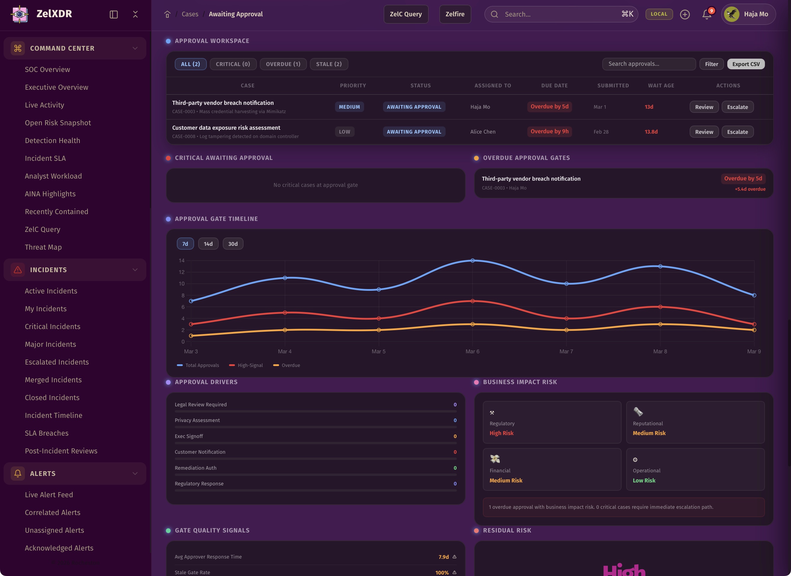This screenshot has width=791, height=576.
Task: Click the collapse arrows icon beside sidebar toggle
Action: pos(135,14)
